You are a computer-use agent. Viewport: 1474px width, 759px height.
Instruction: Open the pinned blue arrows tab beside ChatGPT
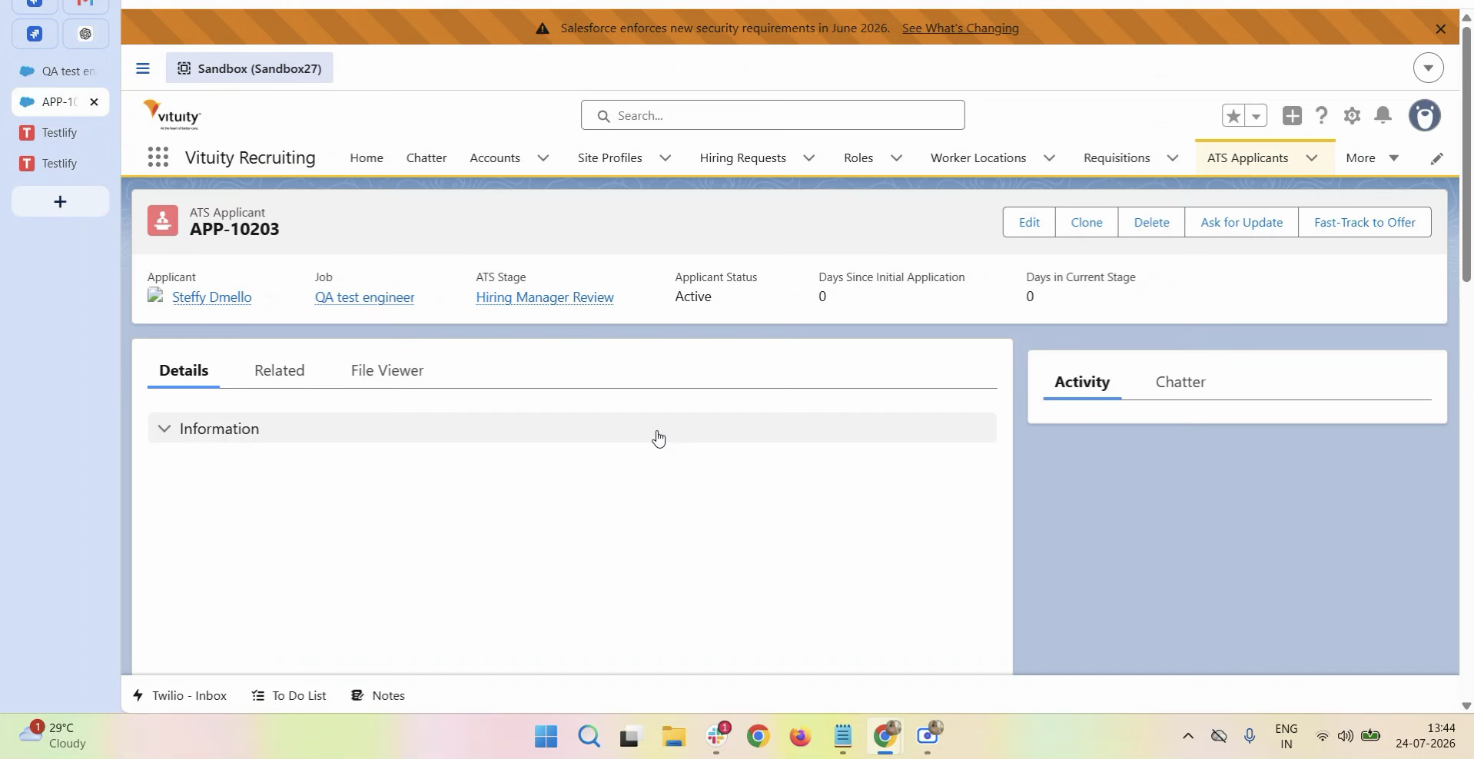[34, 34]
